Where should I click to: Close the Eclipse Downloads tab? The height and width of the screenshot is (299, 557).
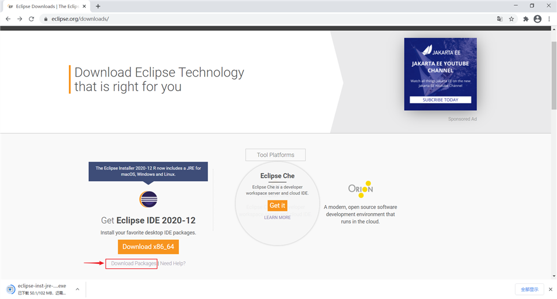tap(85, 6)
